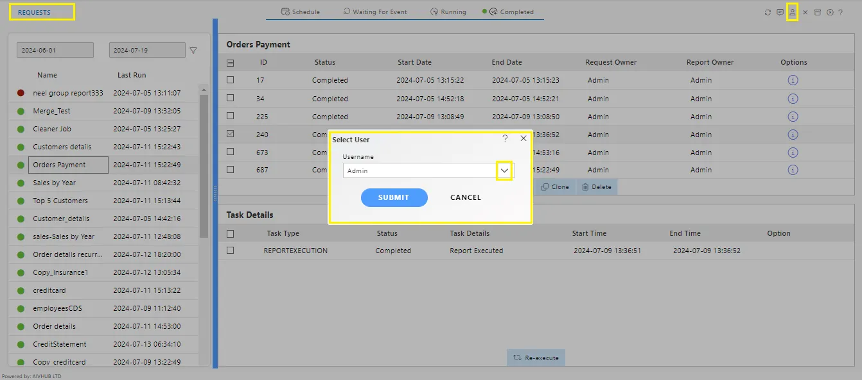Open info icon for request ID 240
862x380 pixels.
click(793, 135)
